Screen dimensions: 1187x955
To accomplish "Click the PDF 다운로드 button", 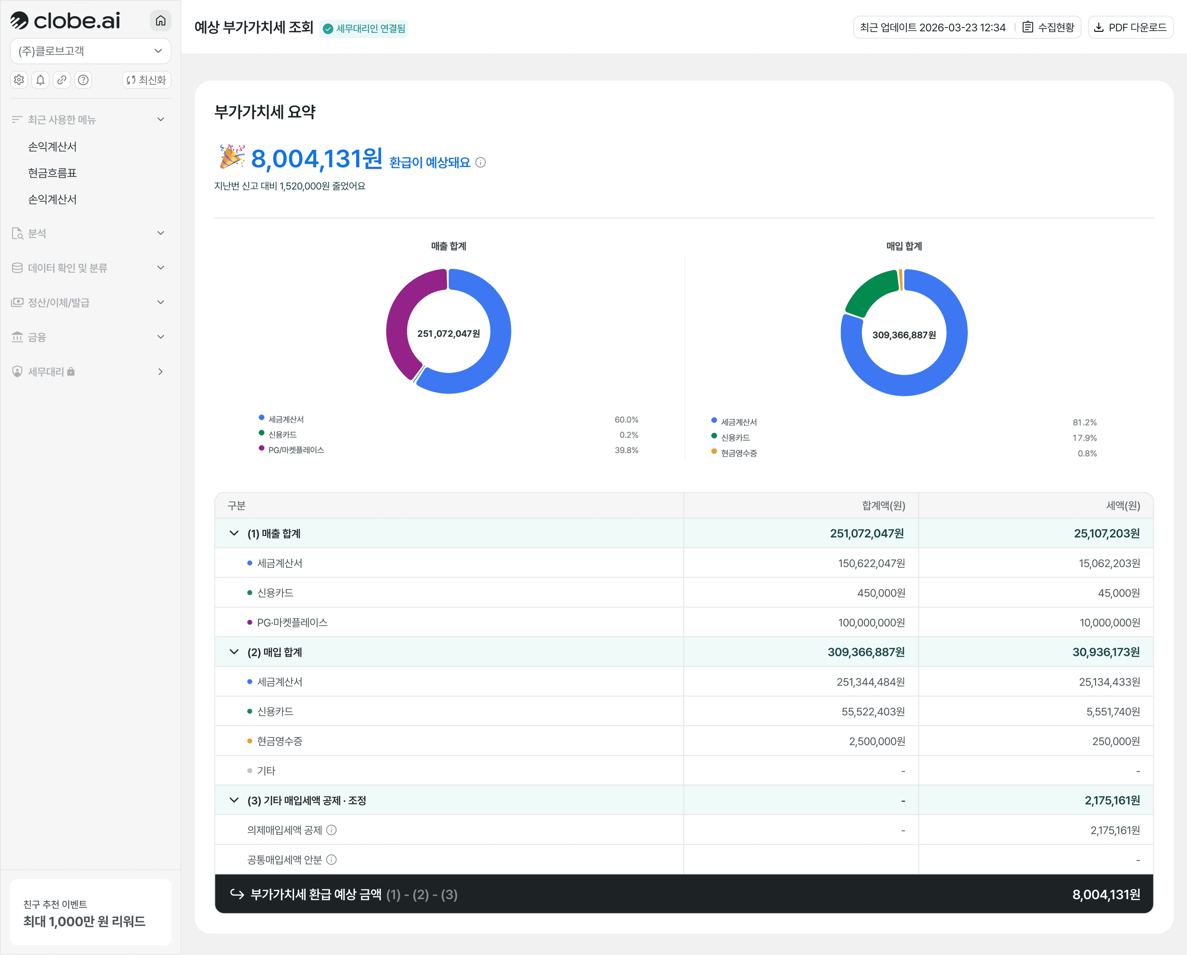I will click(1130, 28).
